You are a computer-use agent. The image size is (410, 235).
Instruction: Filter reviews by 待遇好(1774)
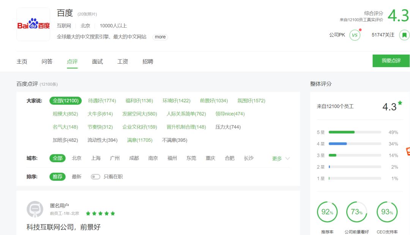[x=102, y=100]
